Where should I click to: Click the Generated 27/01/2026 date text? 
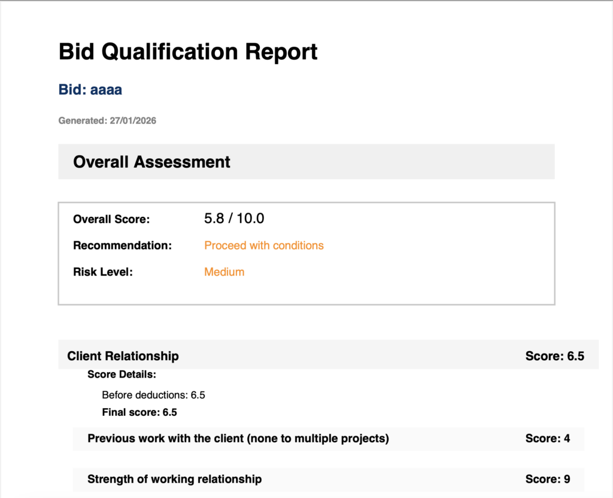click(107, 121)
